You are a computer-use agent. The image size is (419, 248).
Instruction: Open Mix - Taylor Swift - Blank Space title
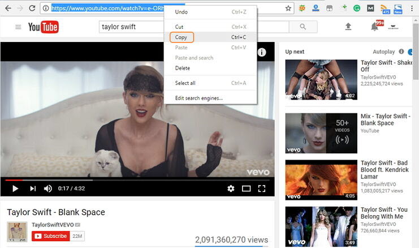tap(386, 119)
